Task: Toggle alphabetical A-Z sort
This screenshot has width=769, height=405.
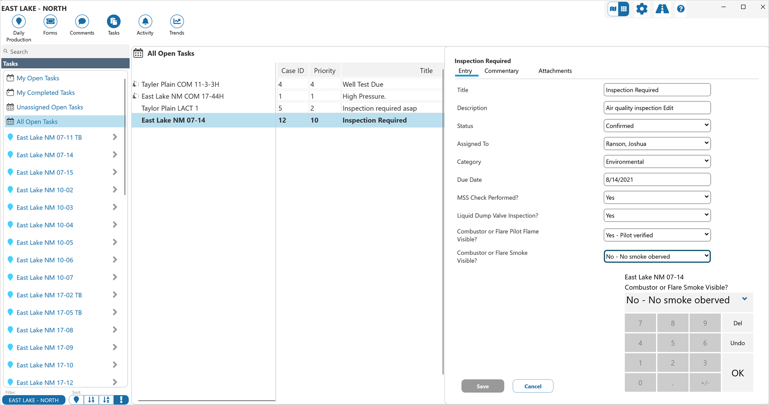Action: pyautogui.click(x=106, y=400)
